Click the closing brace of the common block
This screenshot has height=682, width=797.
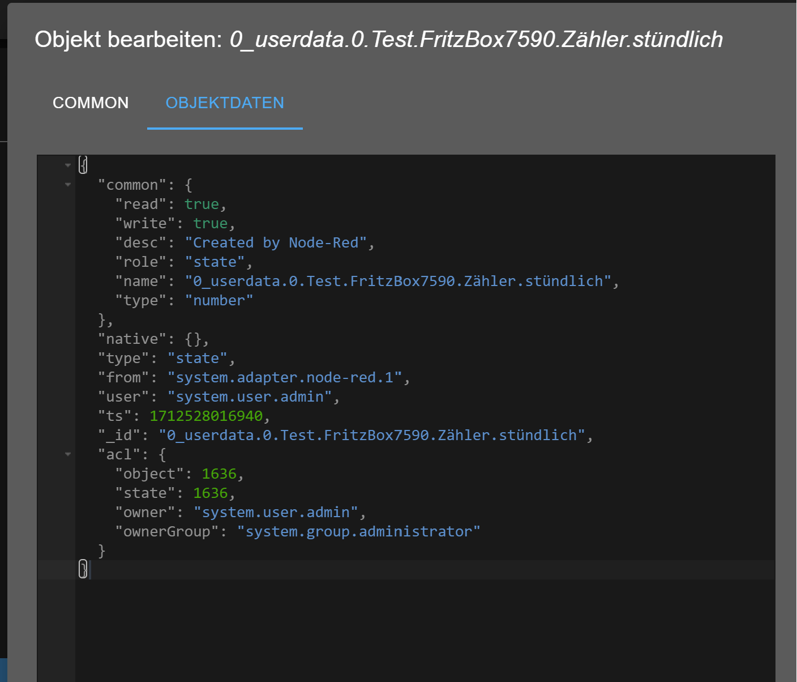point(102,319)
